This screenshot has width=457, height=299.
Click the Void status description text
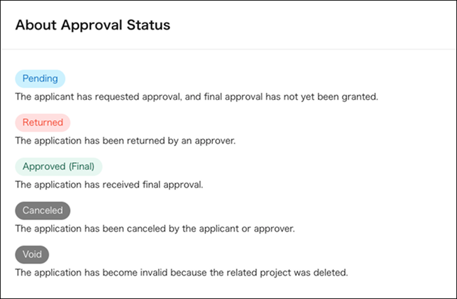click(x=181, y=273)
